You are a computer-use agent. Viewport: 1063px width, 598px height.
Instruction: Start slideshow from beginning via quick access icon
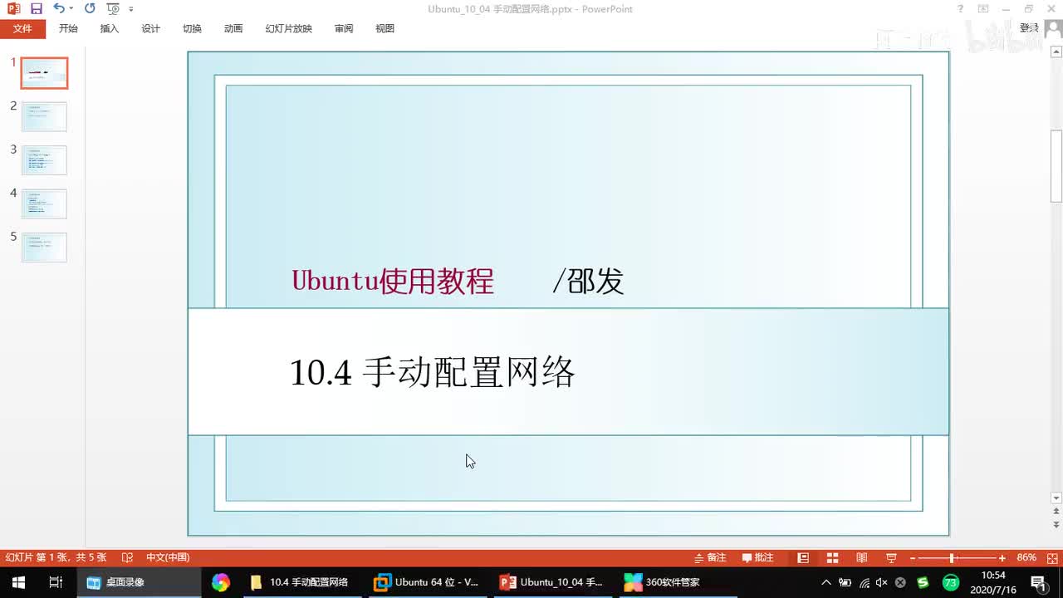coord(113,9)
